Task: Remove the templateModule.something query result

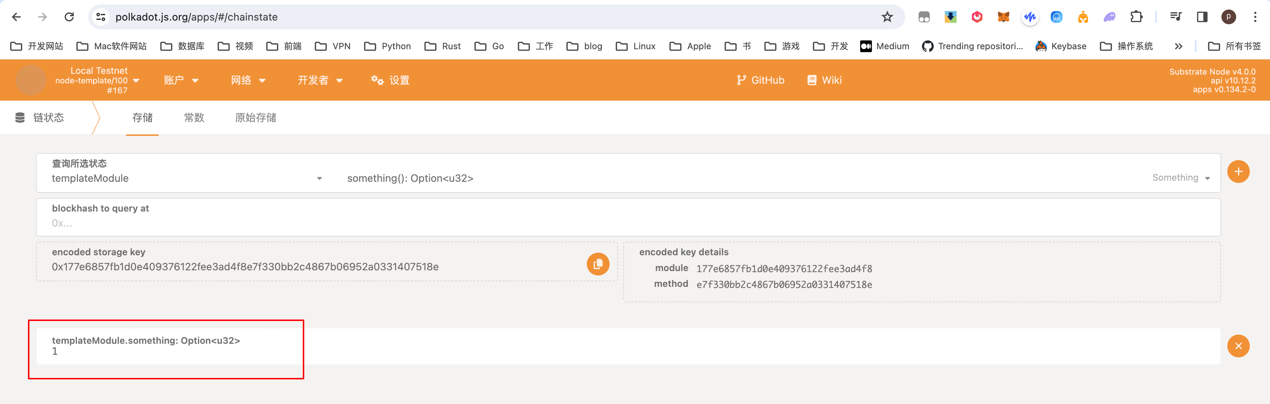Action: click(x=1238, y=346)
